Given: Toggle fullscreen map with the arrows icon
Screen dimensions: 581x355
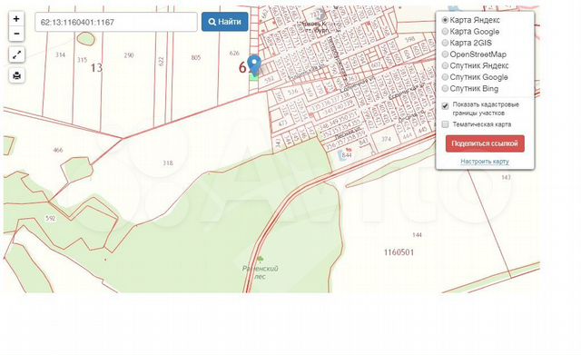Looking at the screenshot, I should pyautogui.click(x=16, y=54).
